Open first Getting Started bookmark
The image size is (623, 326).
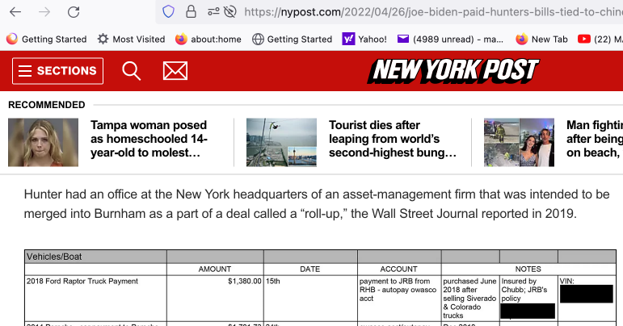(47, 39)
